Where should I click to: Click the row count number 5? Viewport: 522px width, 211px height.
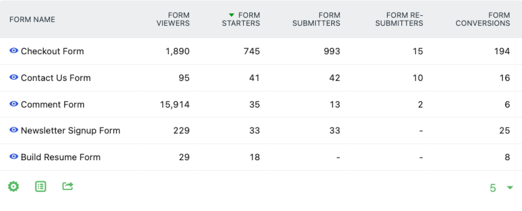pyautogui.click(x=493, y=188)
